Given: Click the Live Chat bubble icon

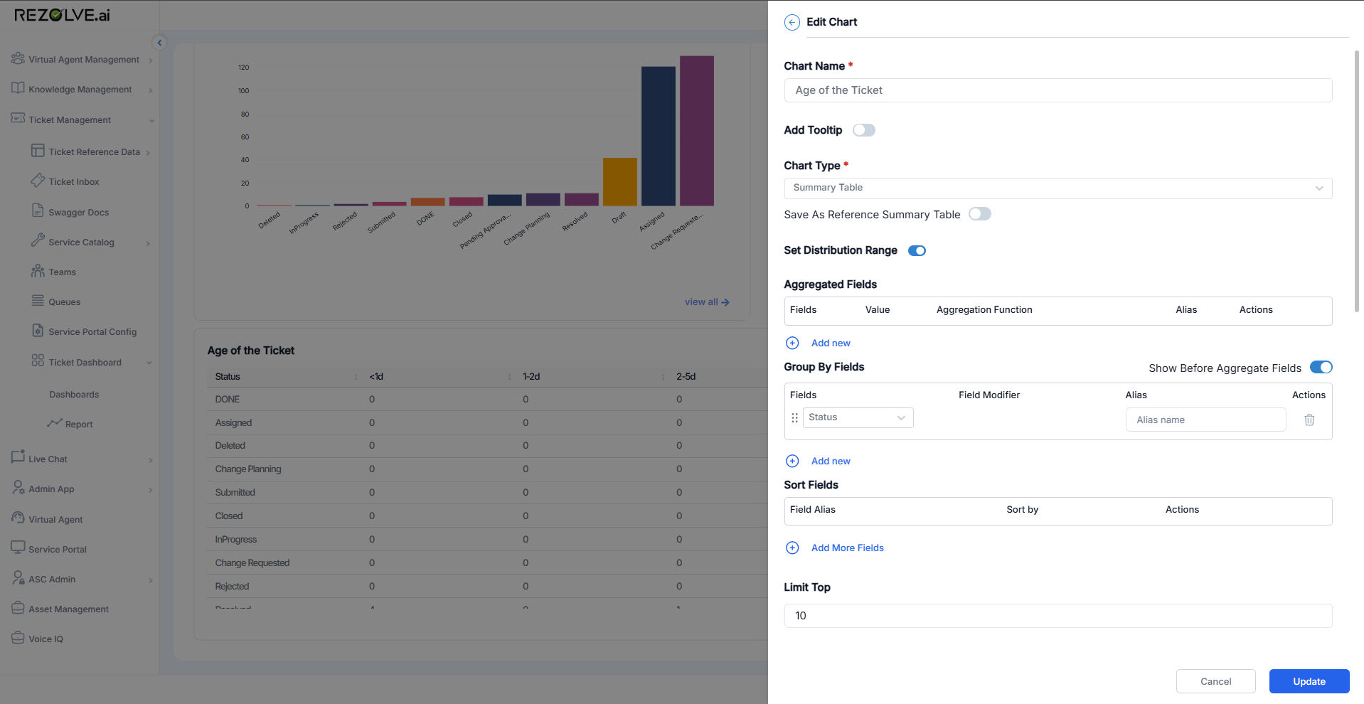Looking at the screenshot, I should tap(18, 457).
